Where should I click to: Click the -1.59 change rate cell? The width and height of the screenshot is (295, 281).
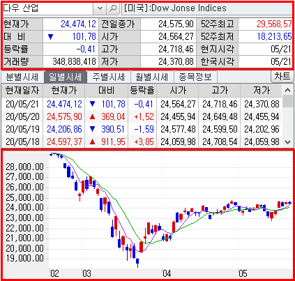click(144, 129)
